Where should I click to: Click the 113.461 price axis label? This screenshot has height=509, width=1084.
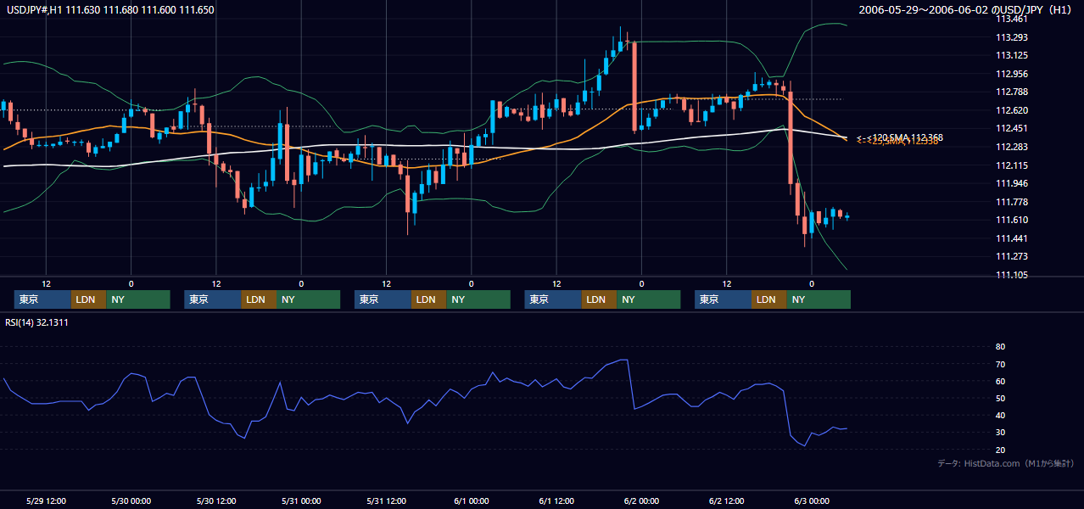pyautogui.click(x=1012, y=19)
